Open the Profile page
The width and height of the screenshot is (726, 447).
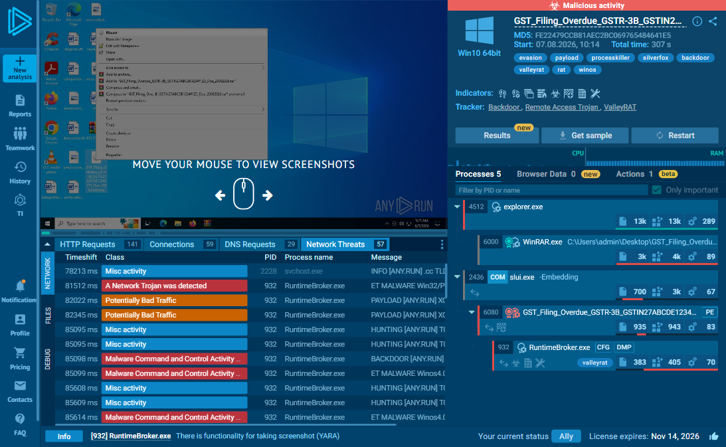[20, 325]
